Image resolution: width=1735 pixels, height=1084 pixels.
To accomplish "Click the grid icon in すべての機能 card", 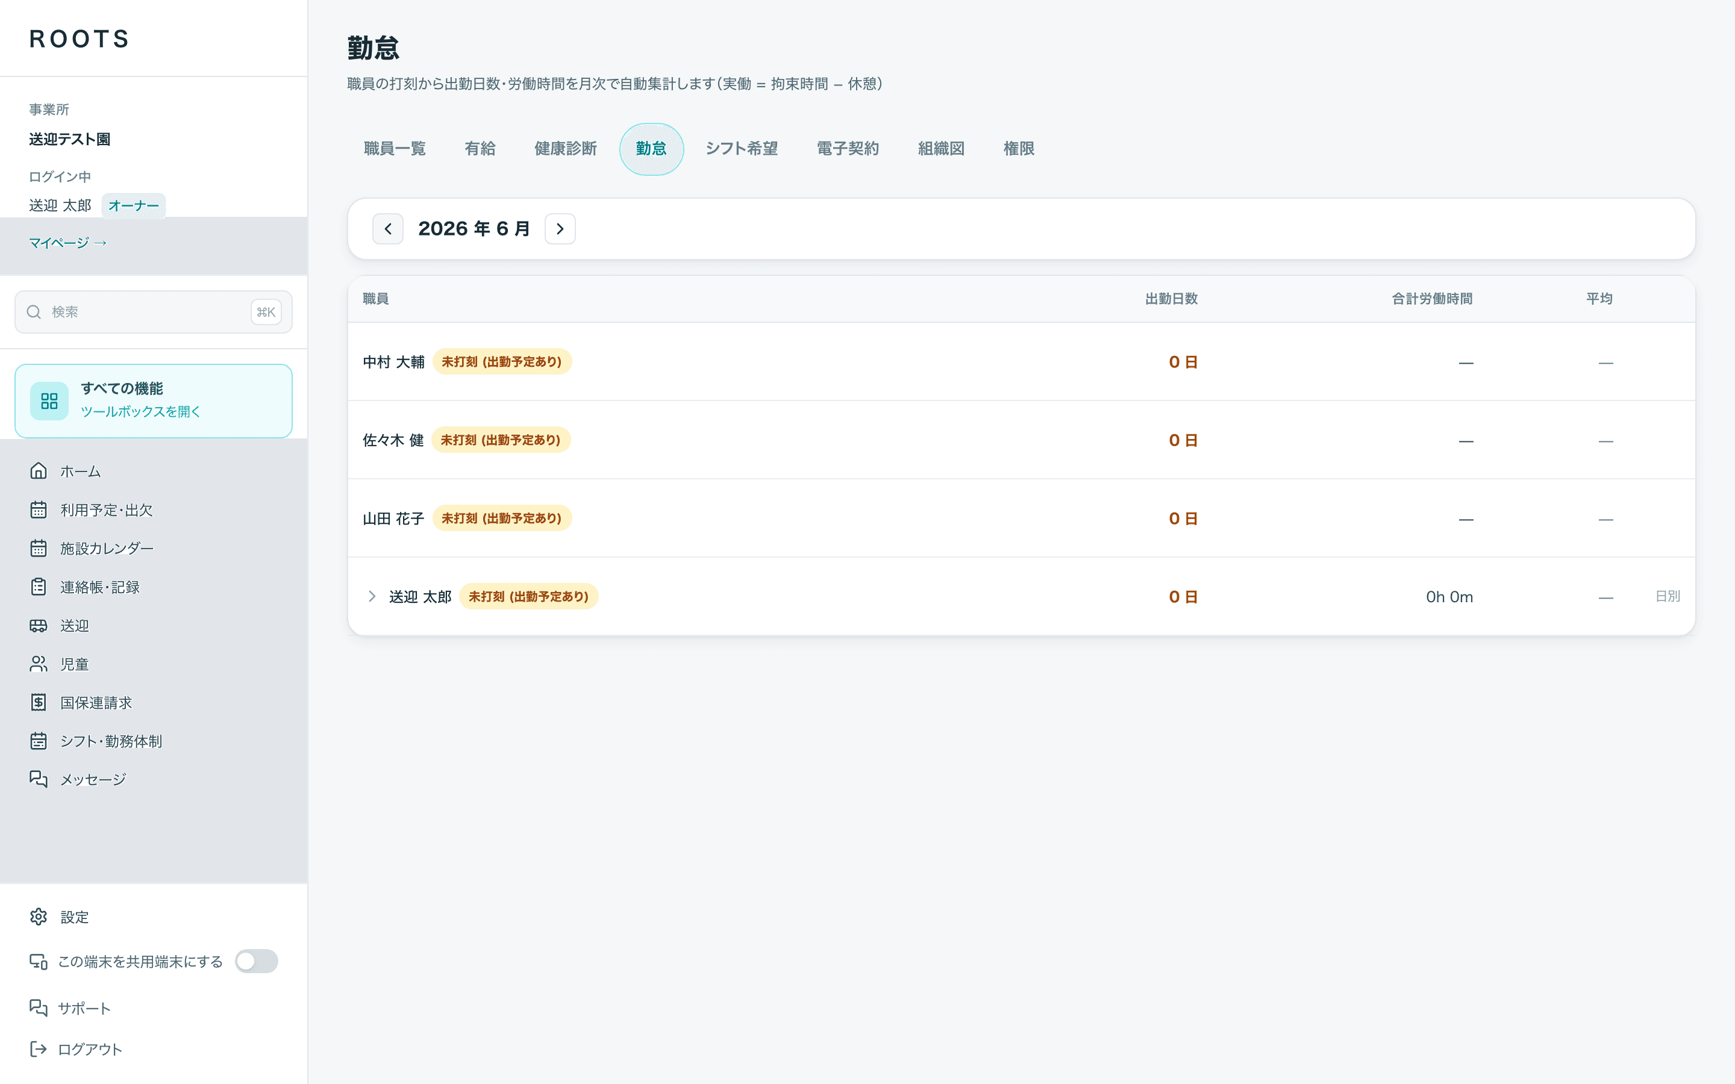I will click(x=49, y=400).
